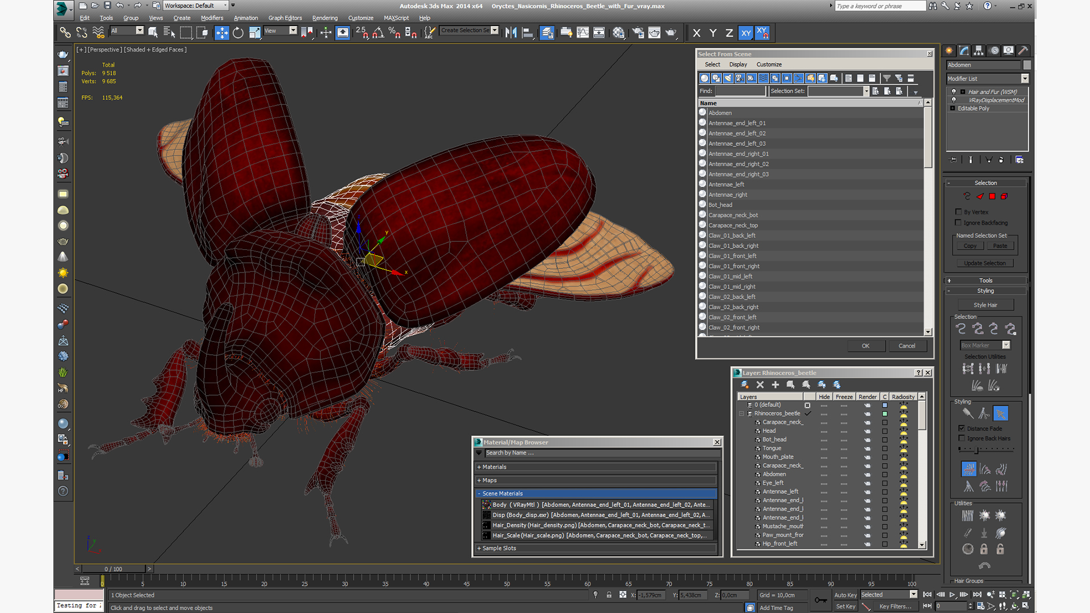Enable the By Vertex checkbox
The height and width of the screenshot is (613, 1090).
pyautogui.click(x=959, y=212)
